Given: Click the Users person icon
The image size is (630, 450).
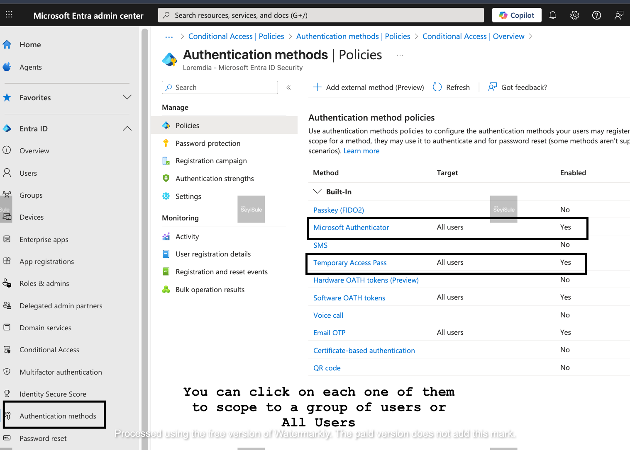Looking at the screenshot, I should coord(7,173).
